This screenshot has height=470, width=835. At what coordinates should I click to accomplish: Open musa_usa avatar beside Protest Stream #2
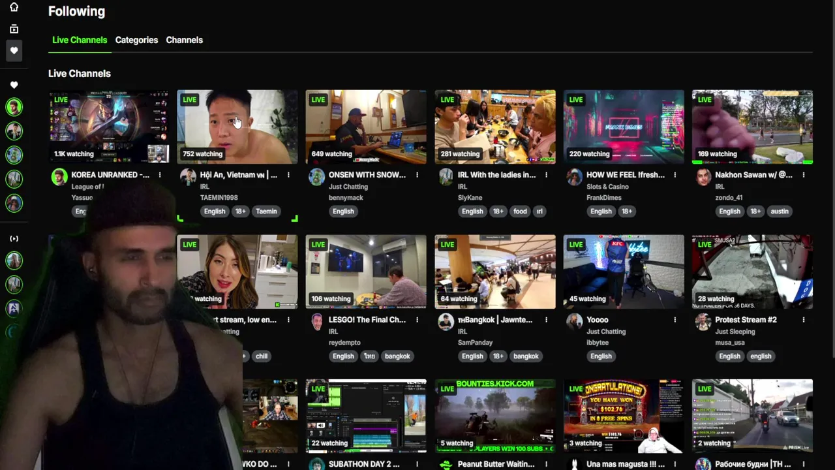[x=703, y=322]
